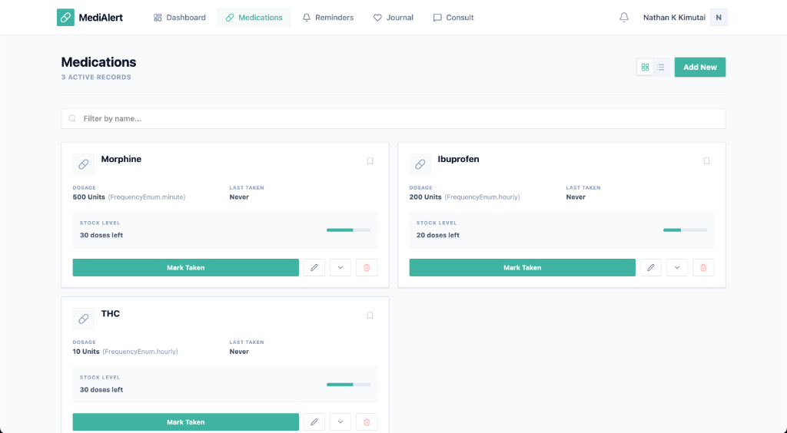
Task: Go to the Dashboard tab
Action: (180, 18)
